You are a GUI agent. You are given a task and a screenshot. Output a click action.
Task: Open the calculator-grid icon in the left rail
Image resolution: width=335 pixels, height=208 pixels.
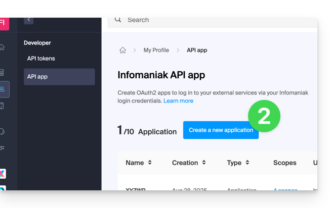point(2,73)
